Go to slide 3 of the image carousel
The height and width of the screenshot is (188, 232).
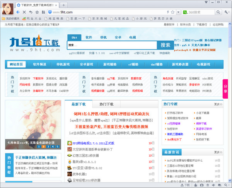click(48, 147)
